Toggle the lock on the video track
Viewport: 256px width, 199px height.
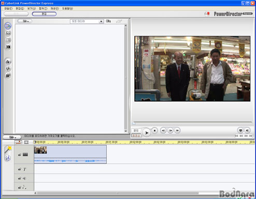[20, 154]
